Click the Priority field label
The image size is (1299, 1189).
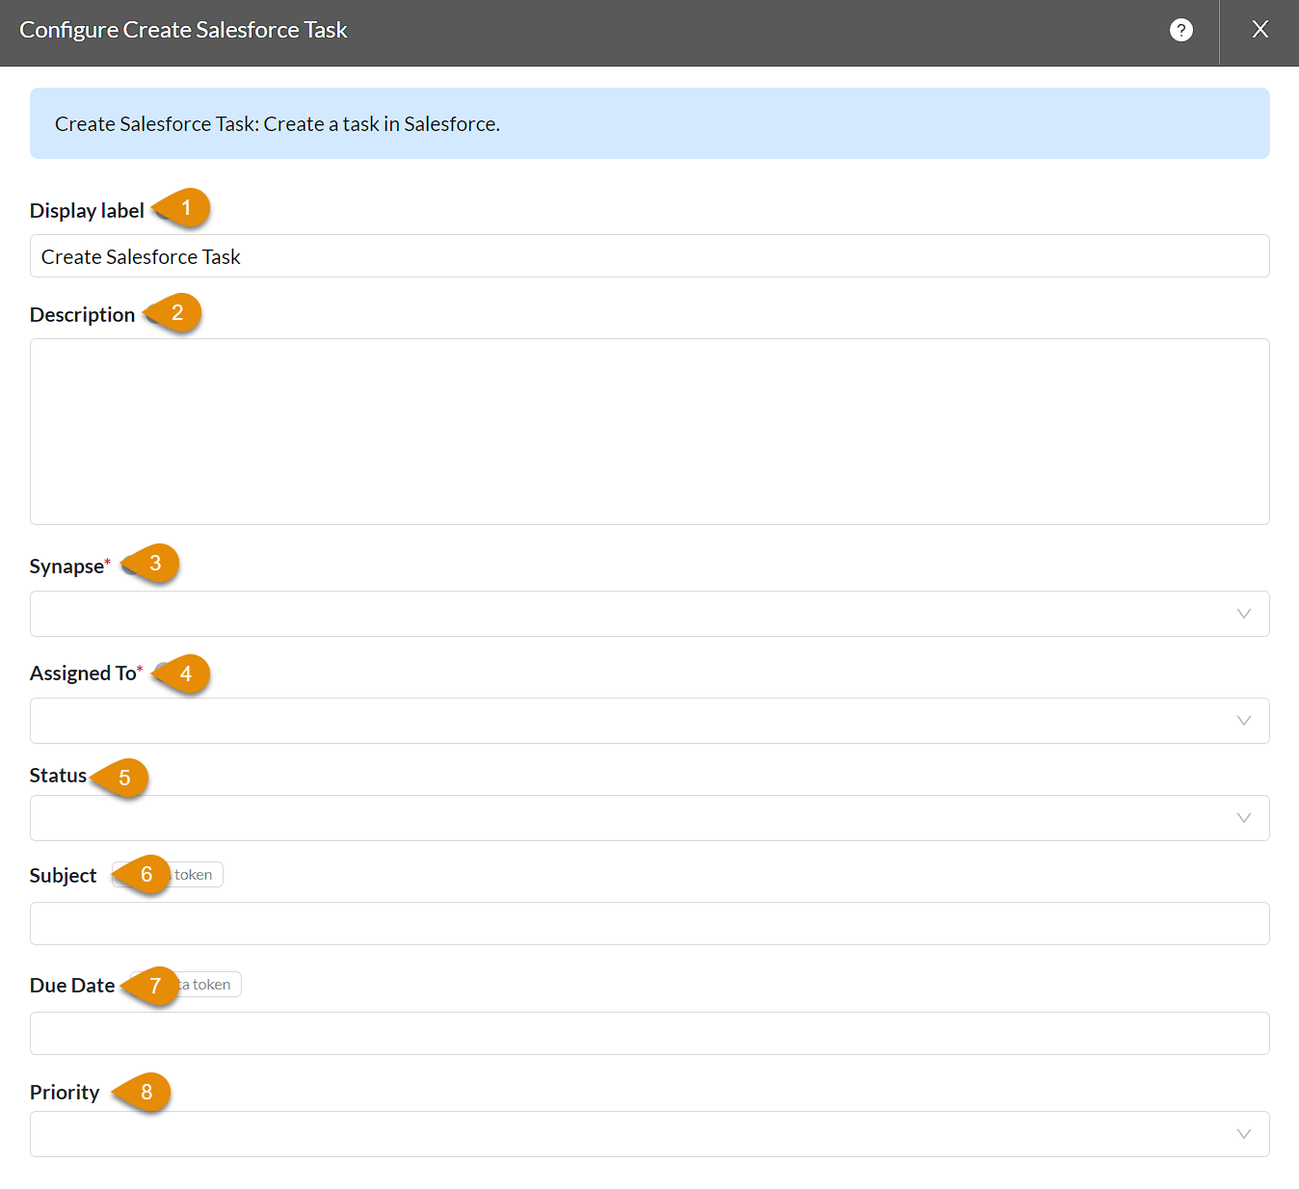tap(65, 1093)
